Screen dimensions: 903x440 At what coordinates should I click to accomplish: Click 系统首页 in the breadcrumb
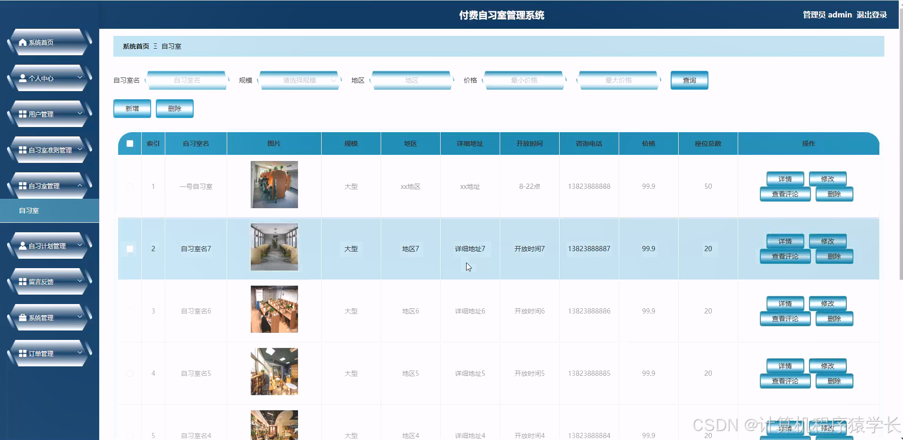tap(136, 46)
